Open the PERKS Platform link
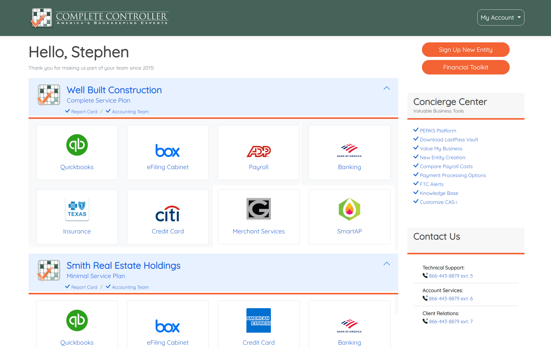The width and height of the screenshot is (551, 349). pyautogui.click(x=438, y=131)
